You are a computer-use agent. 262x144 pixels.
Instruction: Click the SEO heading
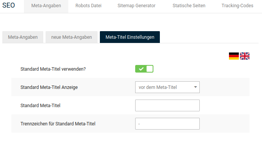[8, 5]
